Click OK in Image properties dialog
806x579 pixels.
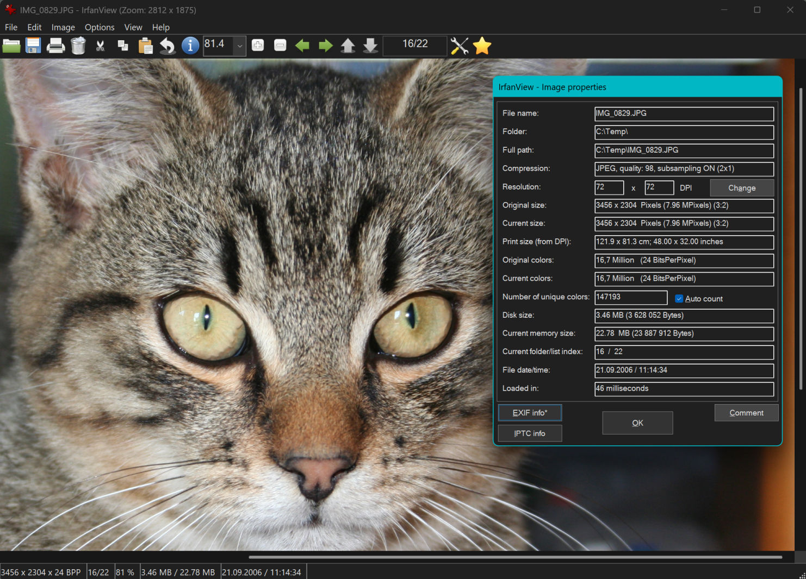(637, 423)
